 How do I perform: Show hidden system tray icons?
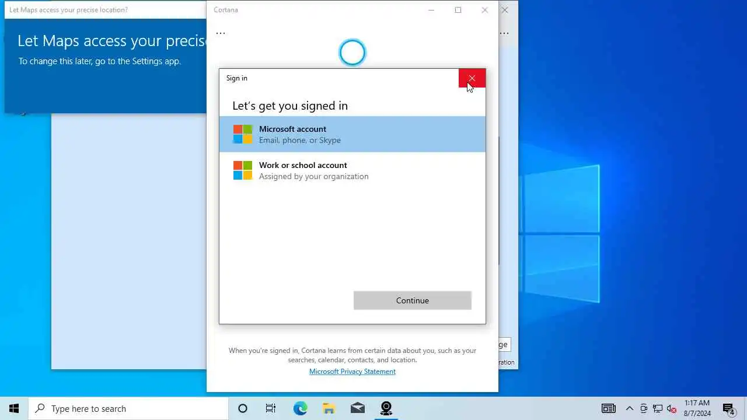pyautogui.click(x=630, y=408)
